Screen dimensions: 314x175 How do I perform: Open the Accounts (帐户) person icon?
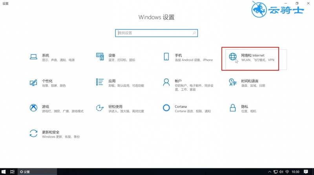166,82
